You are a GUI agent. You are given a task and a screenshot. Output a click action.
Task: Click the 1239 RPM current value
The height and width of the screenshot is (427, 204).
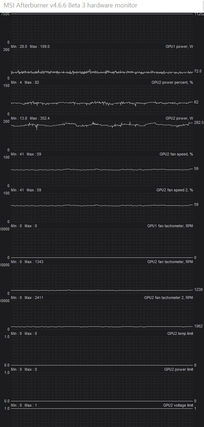point(198,289)
